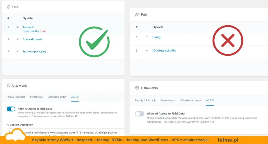The height and width of the screenshot is (144, 268).
Task: Enable Allow AI Access toggle in right panel
Action: [x=140, y=114]
